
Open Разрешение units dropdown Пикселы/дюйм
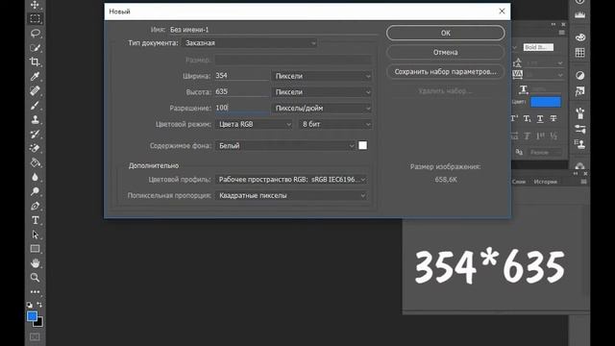pyautogui.click(x=322, y=109)
